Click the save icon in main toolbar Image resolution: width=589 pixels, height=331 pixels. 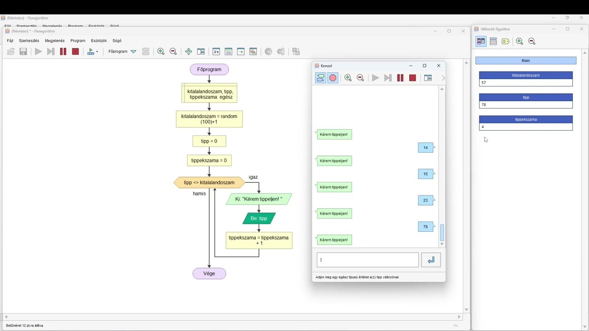[23, 51]
